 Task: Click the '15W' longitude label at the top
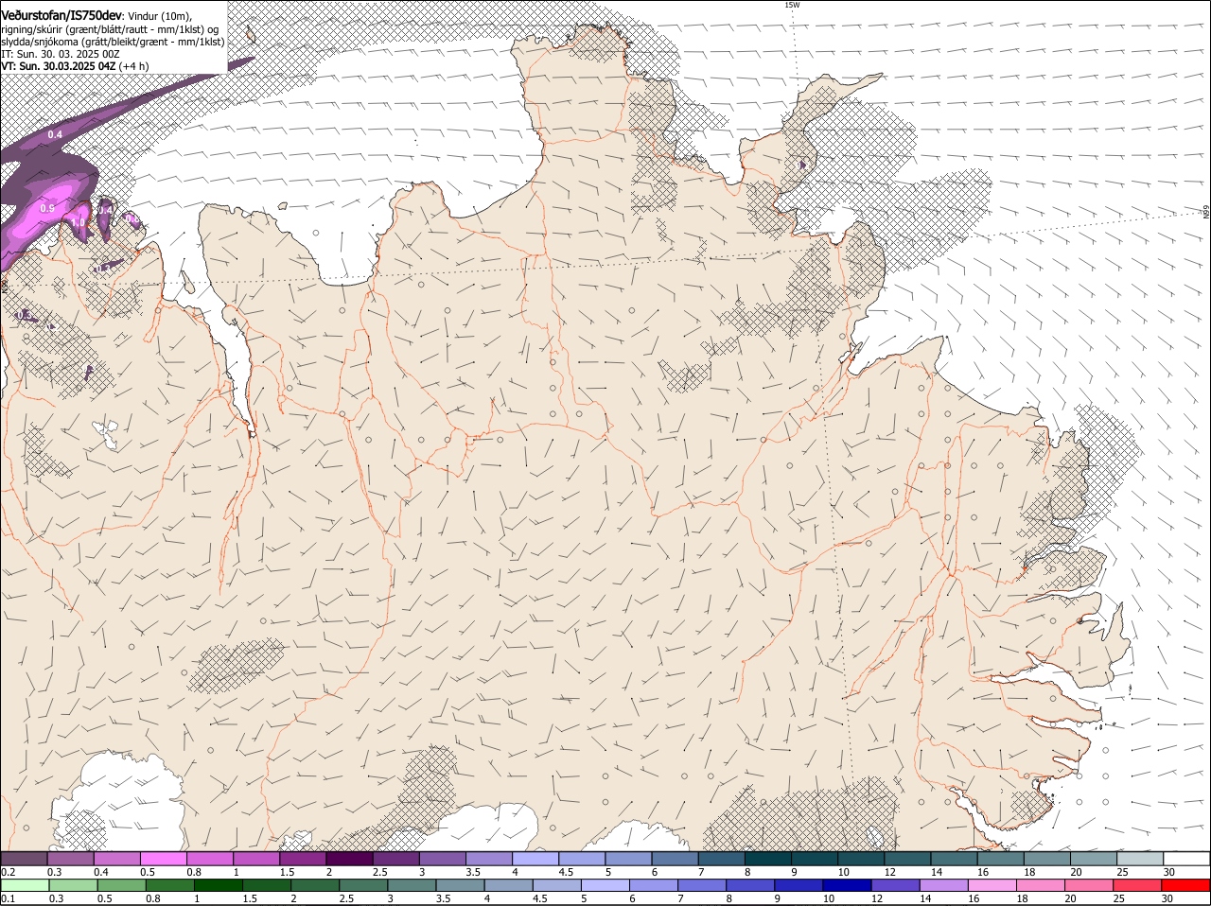pyautogui.click(x=792, y=5)
